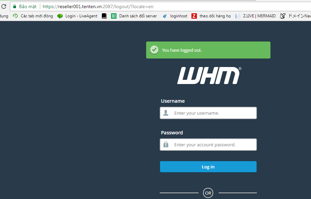
Task: Click the 'You have logged out.' message
Action: click(x=182, y=50)
